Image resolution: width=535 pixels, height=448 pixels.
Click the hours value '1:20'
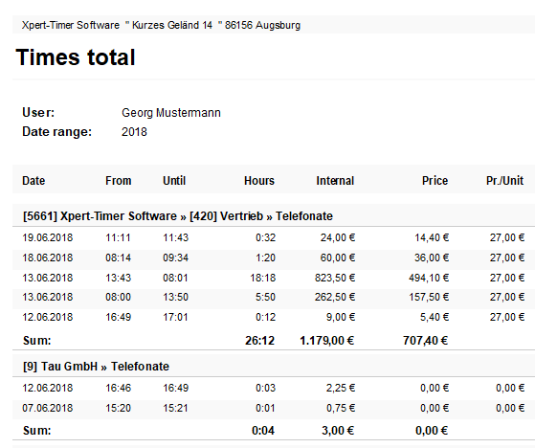tap(265, 258)
